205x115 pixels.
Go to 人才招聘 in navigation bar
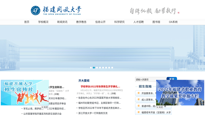coord(138,22)
